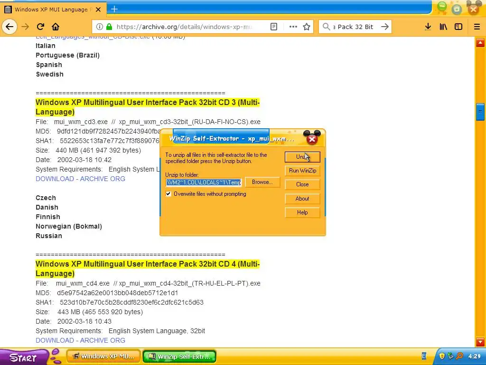The image size is (486, 365).
Task: Click the scrollbar up arrow
Action: point(480,42)
